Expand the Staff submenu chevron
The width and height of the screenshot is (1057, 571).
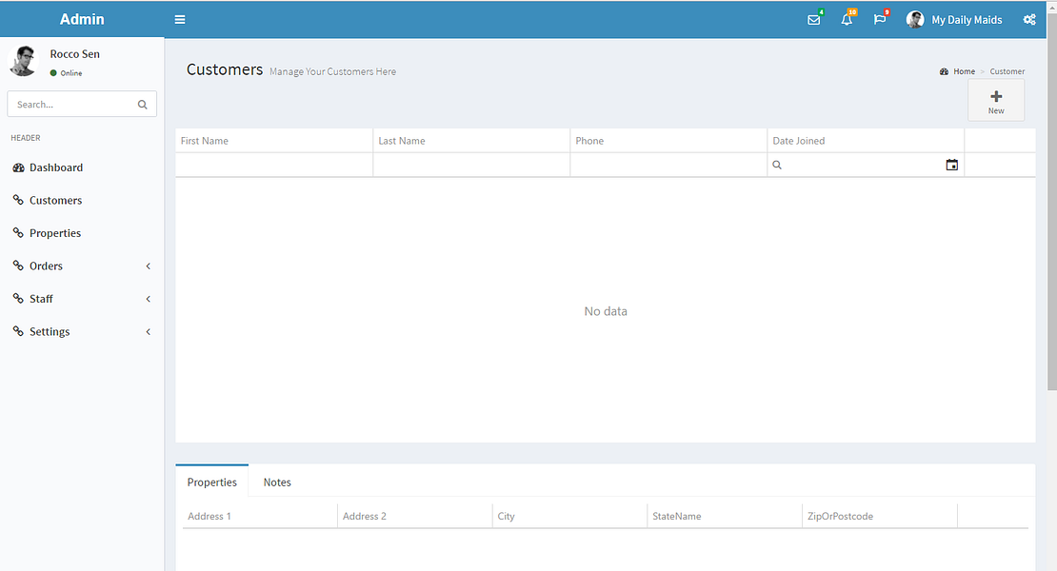(x=149, y=299)
